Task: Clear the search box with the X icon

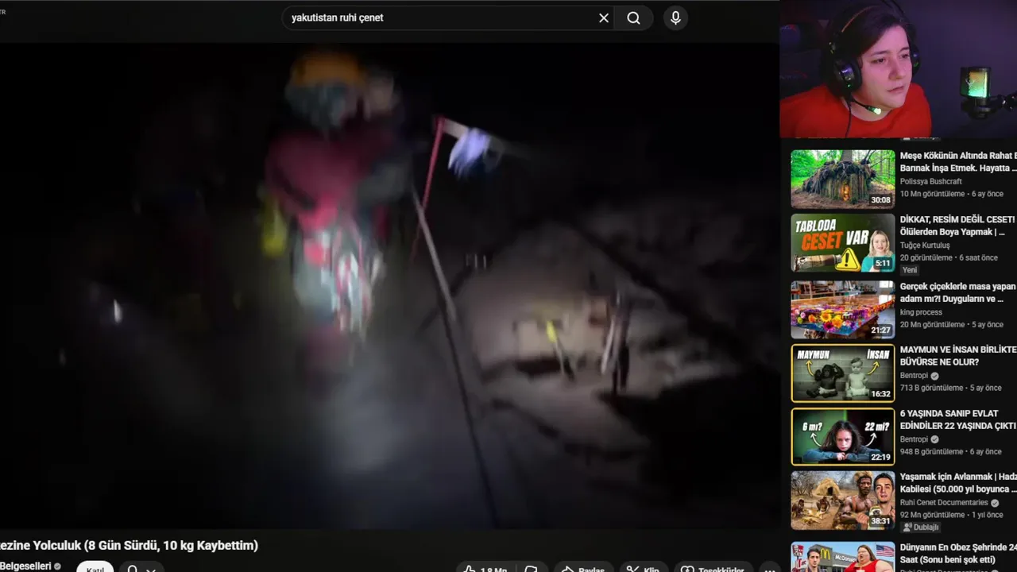Action: (604, 17)
